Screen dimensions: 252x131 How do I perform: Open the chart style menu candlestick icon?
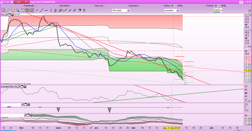pyautogui.click(x=2, y=2)
